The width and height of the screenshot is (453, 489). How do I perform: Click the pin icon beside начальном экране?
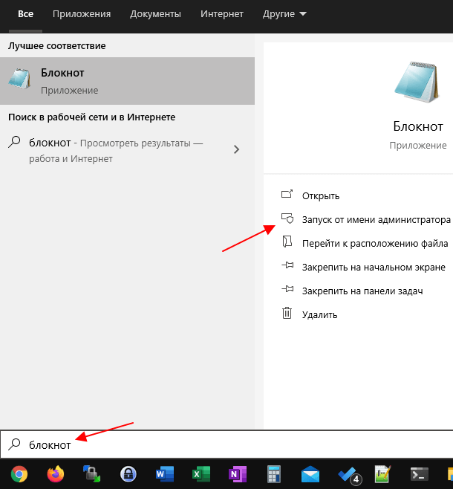tap(287, 265)
